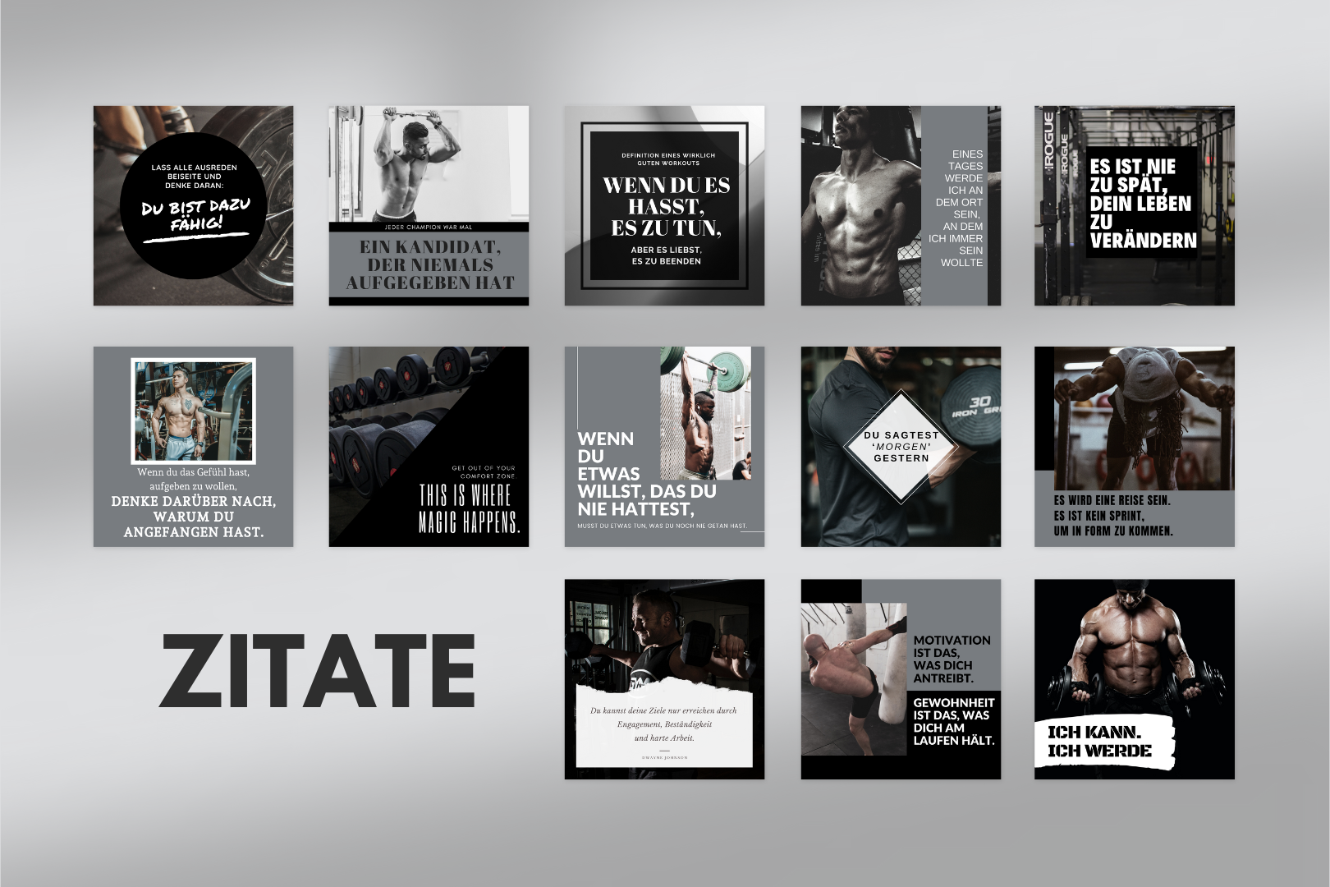Select the overhead barbell lift photo
This screenshot has width=1330, height=887.
coord(704,412)
